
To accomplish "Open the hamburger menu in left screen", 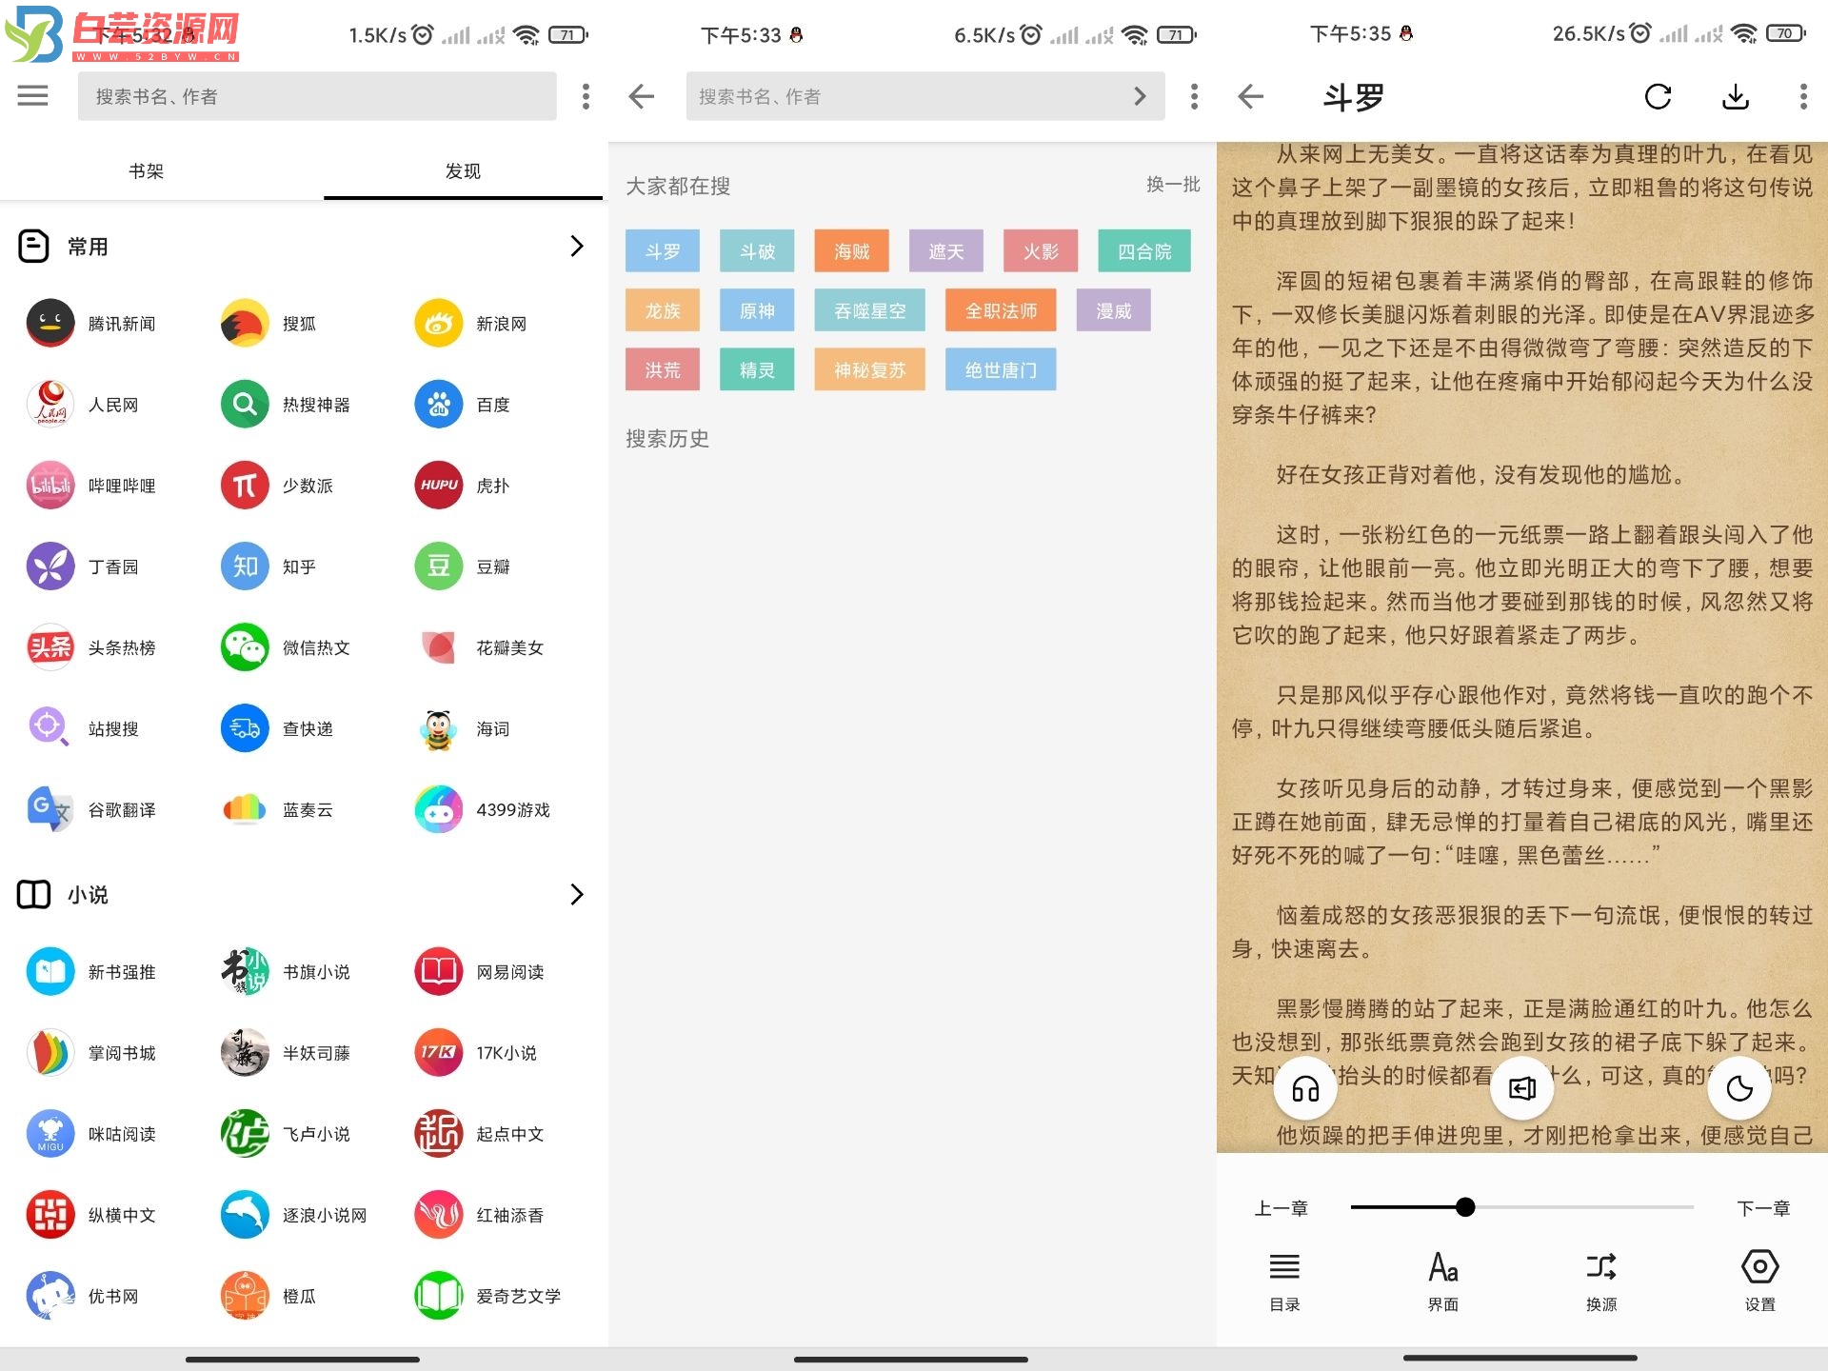I will coord(32,95).
